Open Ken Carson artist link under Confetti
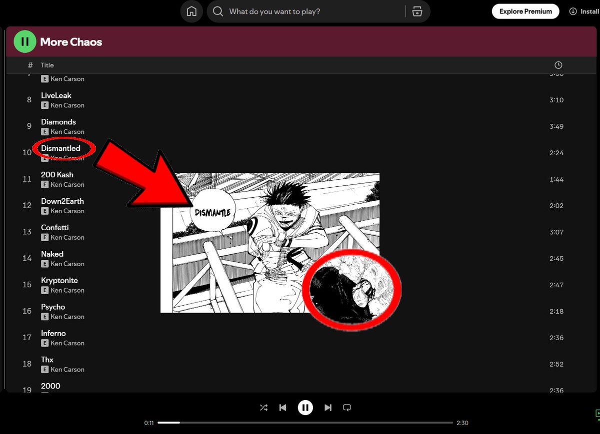The height and width of the screenshot is (434, 600). click(67, 238)
